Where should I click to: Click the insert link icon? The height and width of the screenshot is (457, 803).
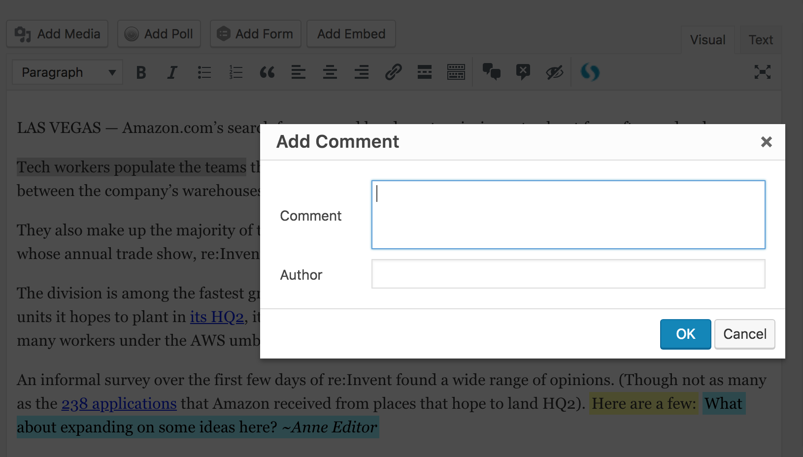[393, 72]
